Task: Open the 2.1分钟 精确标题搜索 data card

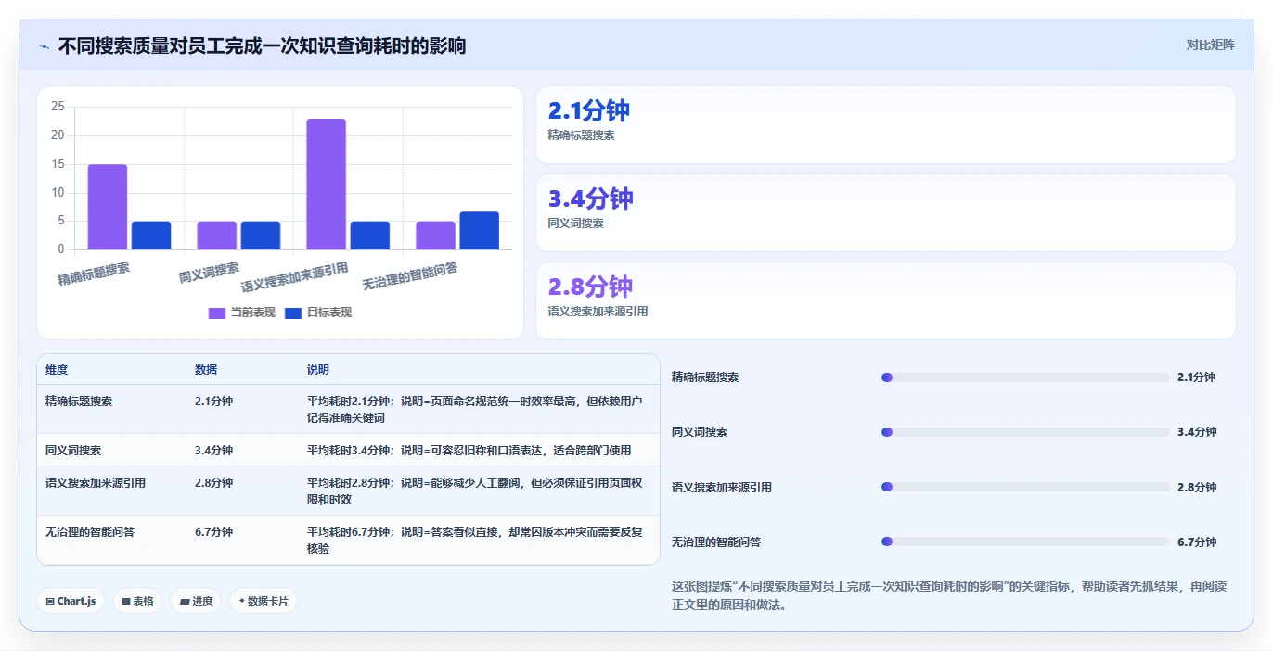Action: coord(886,124)
